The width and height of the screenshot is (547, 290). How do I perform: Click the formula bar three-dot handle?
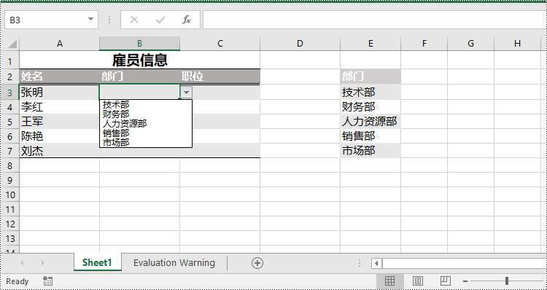(109, 20)
